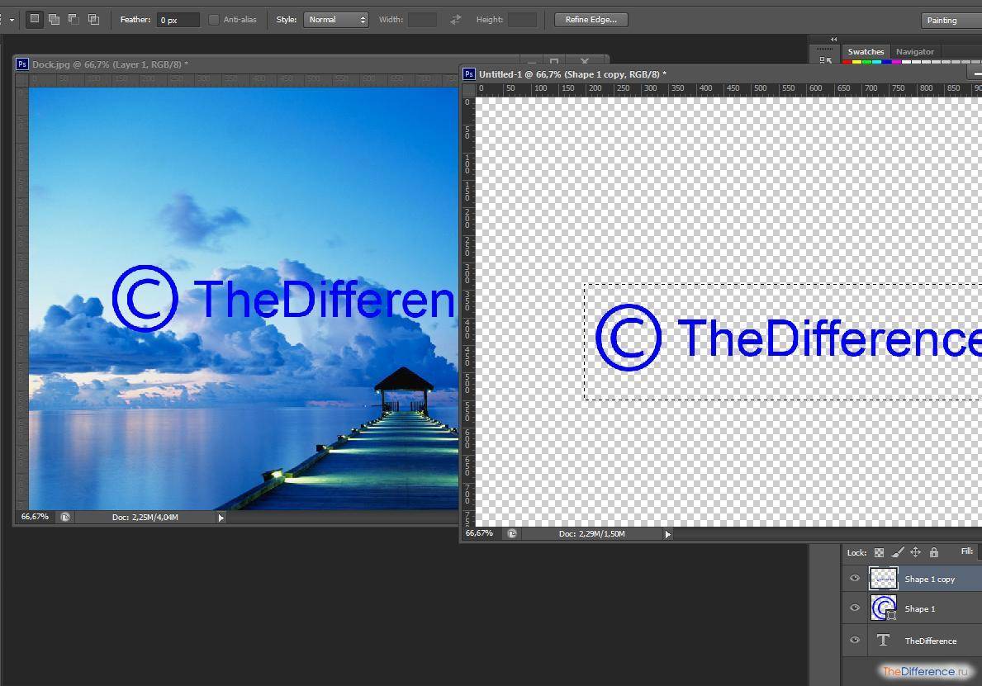
Task: Pick the yellow swatch
Action: tap(856, 62)
